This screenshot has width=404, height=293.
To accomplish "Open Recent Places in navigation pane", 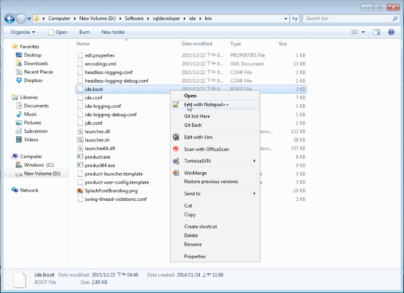I will 34,72.
